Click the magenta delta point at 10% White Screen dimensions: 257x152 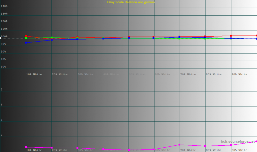[26, 147]
